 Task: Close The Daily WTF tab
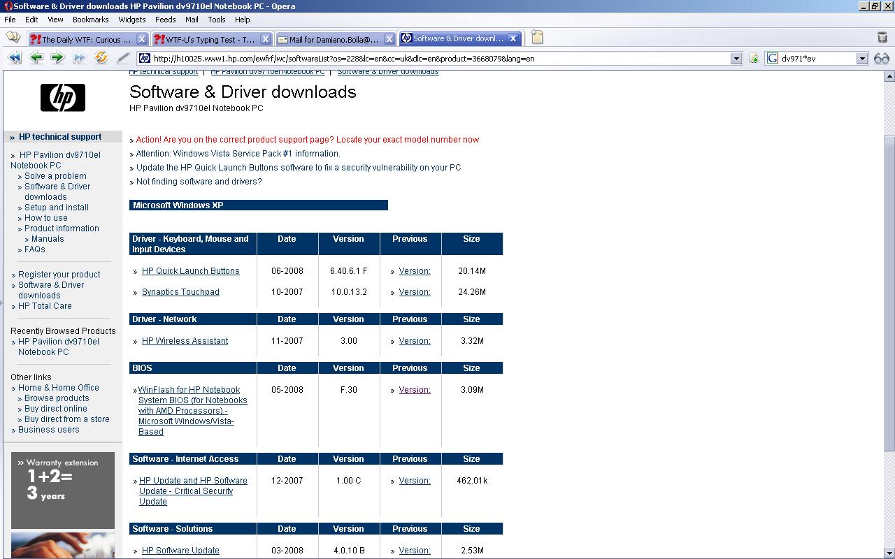141,39
